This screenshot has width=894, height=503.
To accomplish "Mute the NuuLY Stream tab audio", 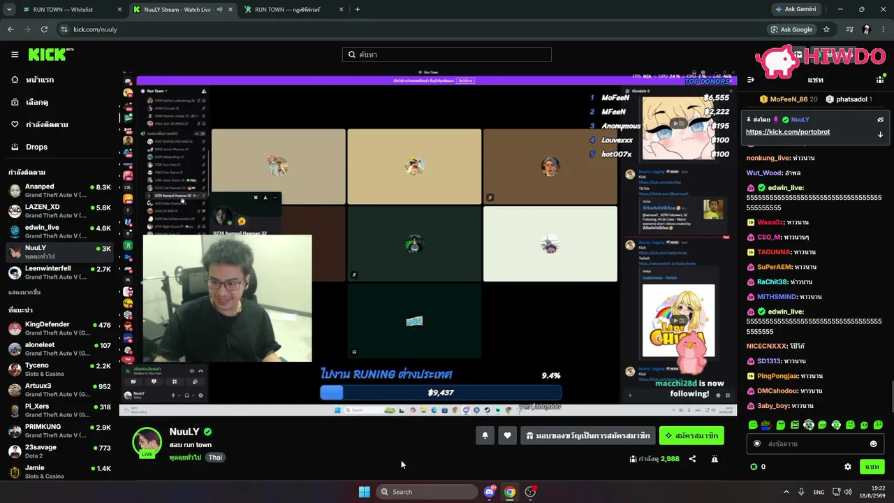I will pos(219,10).
